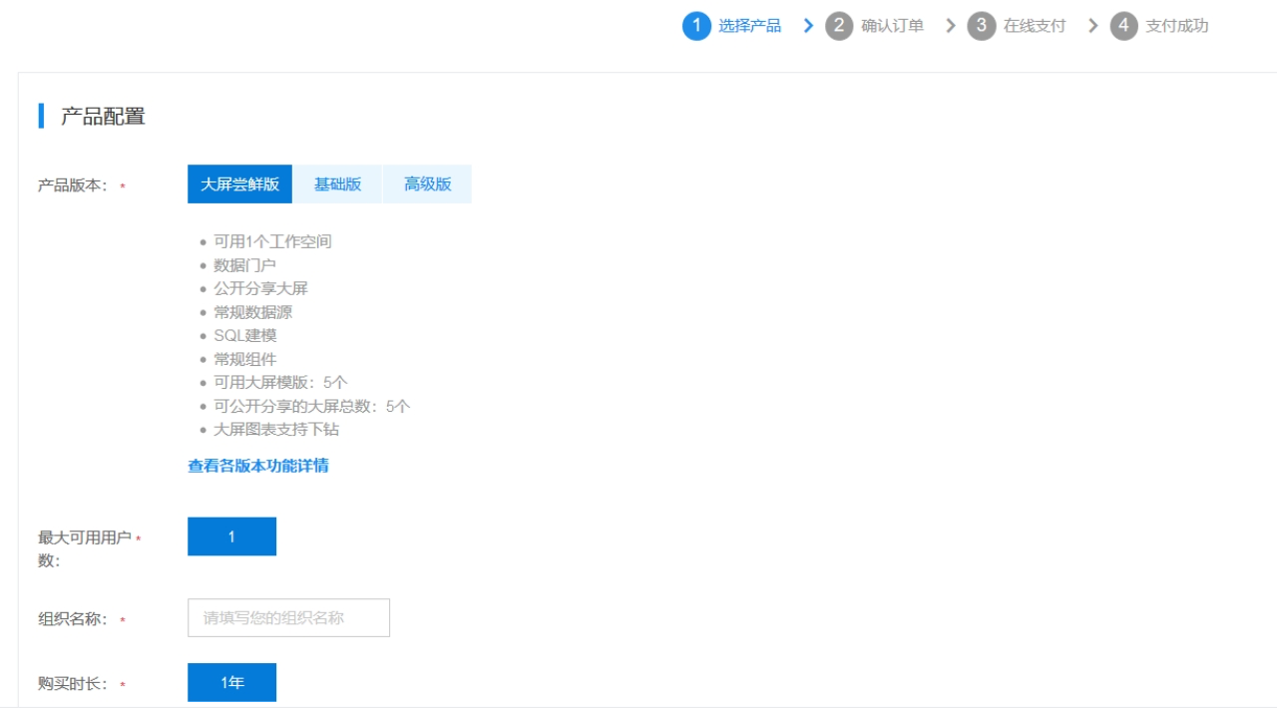Open the 查看各版本功能详情 link
Screen dimensions: 1277x708
point(258,466)
